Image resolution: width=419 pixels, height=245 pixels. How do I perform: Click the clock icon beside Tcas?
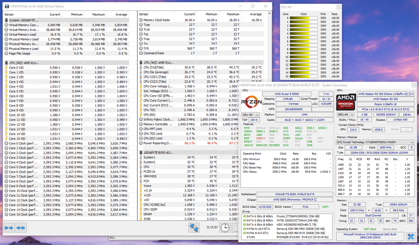click(x=141, y=25)
